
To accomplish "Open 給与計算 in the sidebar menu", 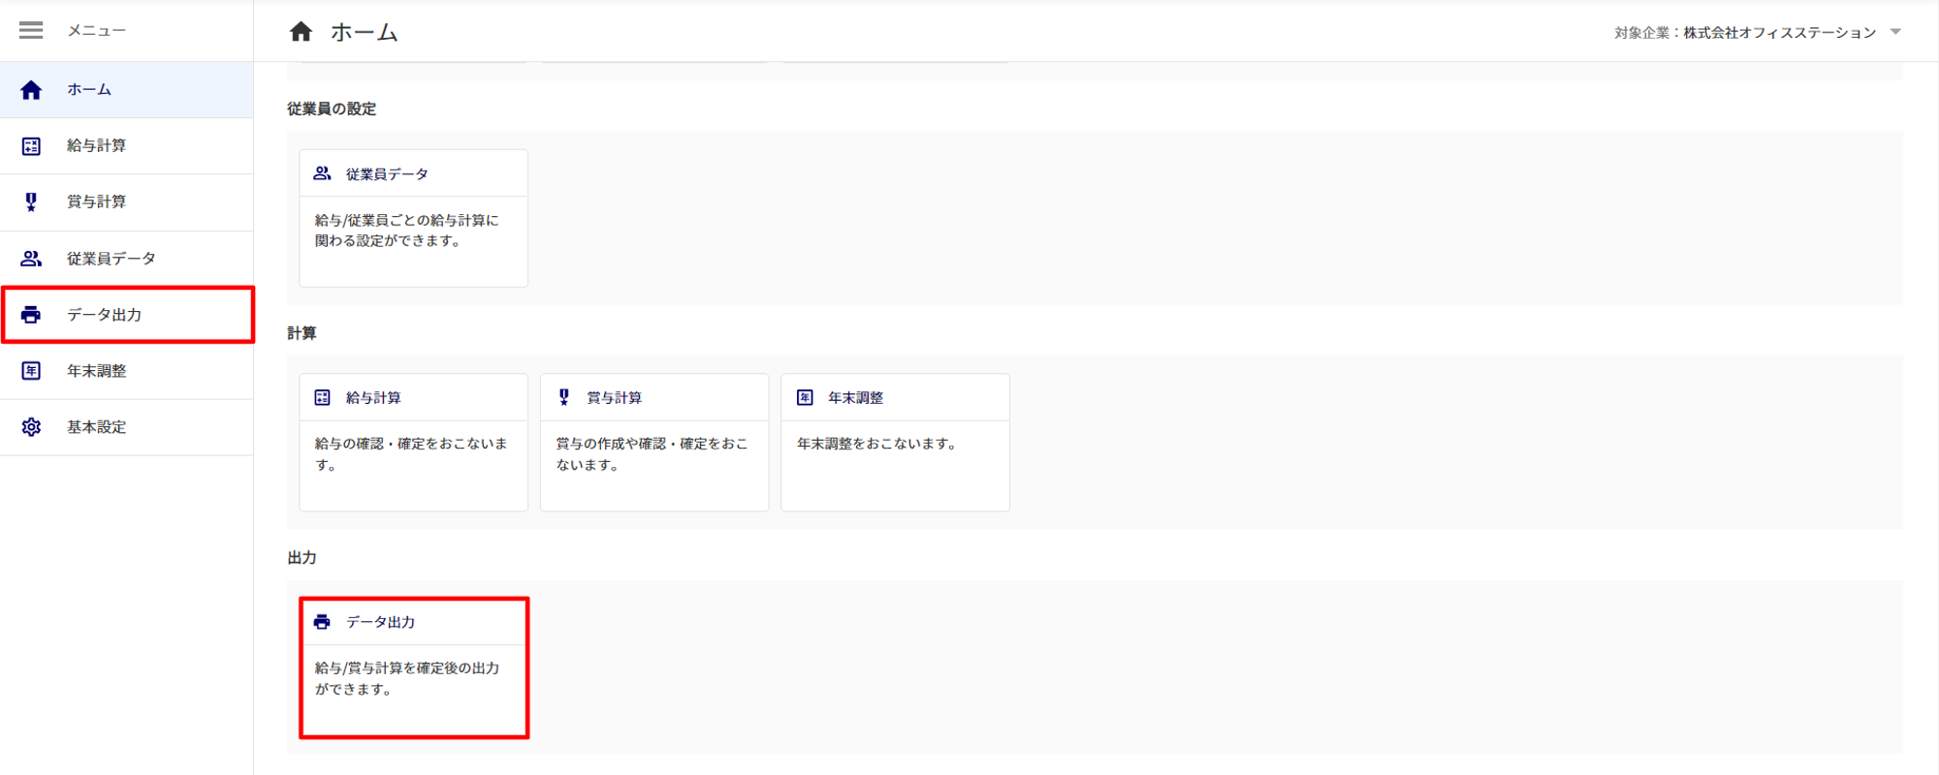I will click(127, 146).
